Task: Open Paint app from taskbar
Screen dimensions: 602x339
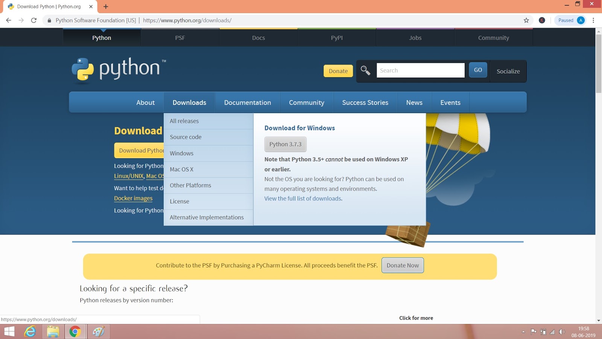Action: coord(99,331)
